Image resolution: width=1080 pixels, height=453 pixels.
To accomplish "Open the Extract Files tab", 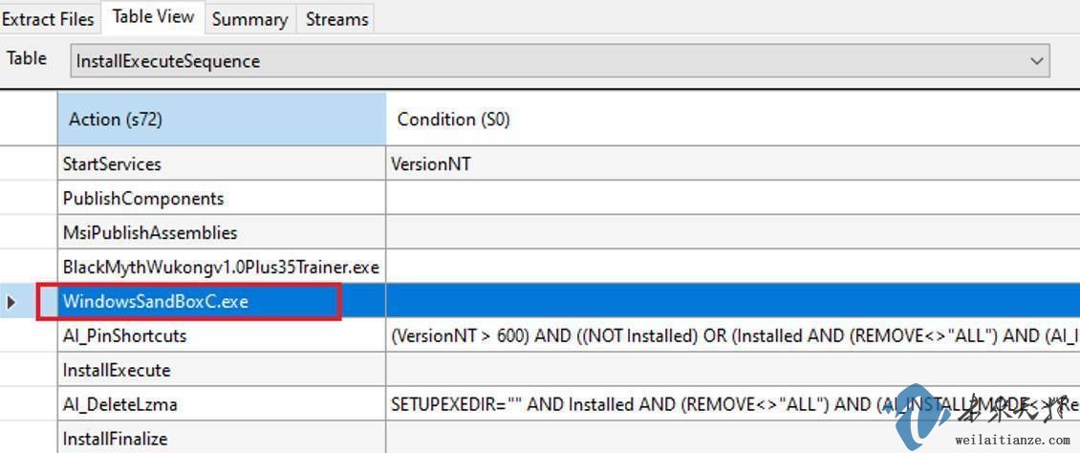I will [x=49, y=19].
